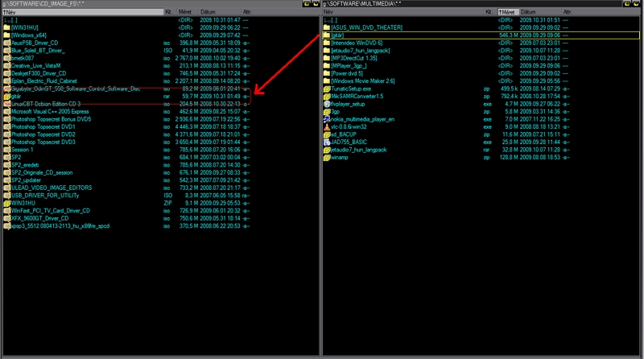Open the [ASUS_WIN_DVD_THEATER] folder icon

point(327,27)
